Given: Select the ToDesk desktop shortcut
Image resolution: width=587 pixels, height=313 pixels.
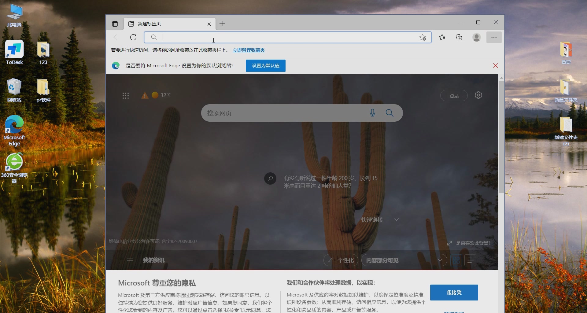Looking at the screenshot, I should 14,53.
